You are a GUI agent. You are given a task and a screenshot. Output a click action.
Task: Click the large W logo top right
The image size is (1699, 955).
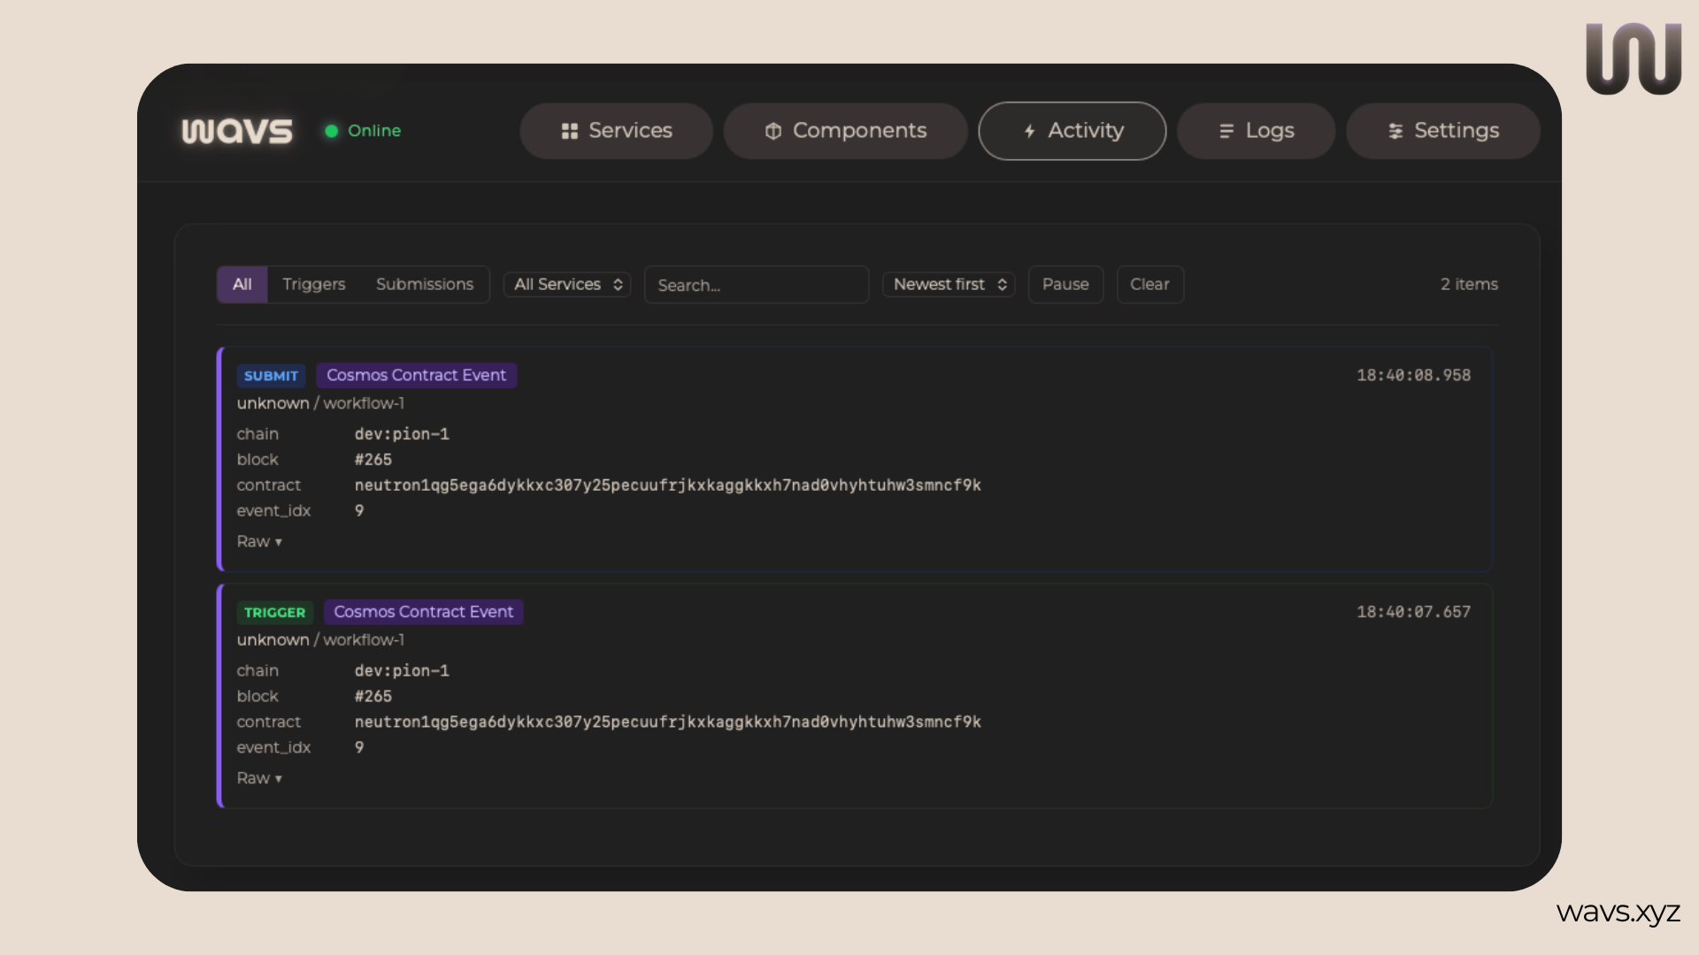pyautogui.click(x=1634, y=58)
